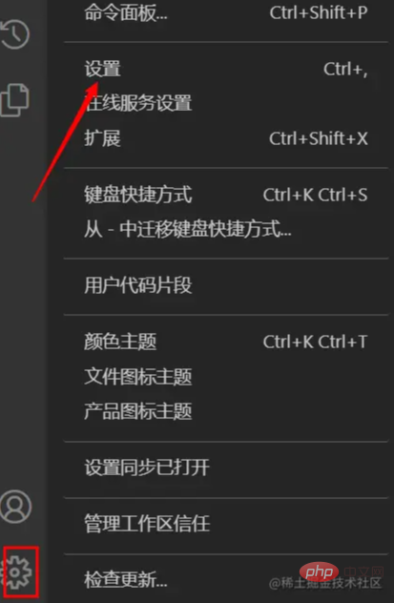Click the stacked files icon in activity bar
The image size is (394, 603).
pos(14,99)
